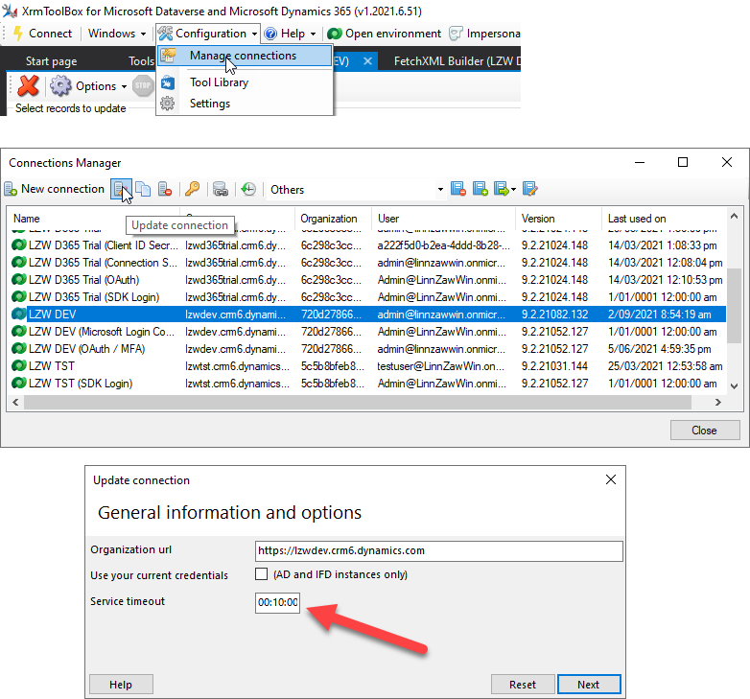
Task: Click the Connect lightning button
Action: tap(42, 34)
